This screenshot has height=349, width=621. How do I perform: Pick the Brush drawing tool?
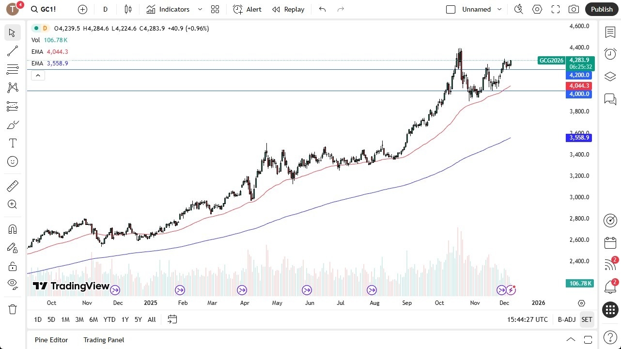[13, 125]
